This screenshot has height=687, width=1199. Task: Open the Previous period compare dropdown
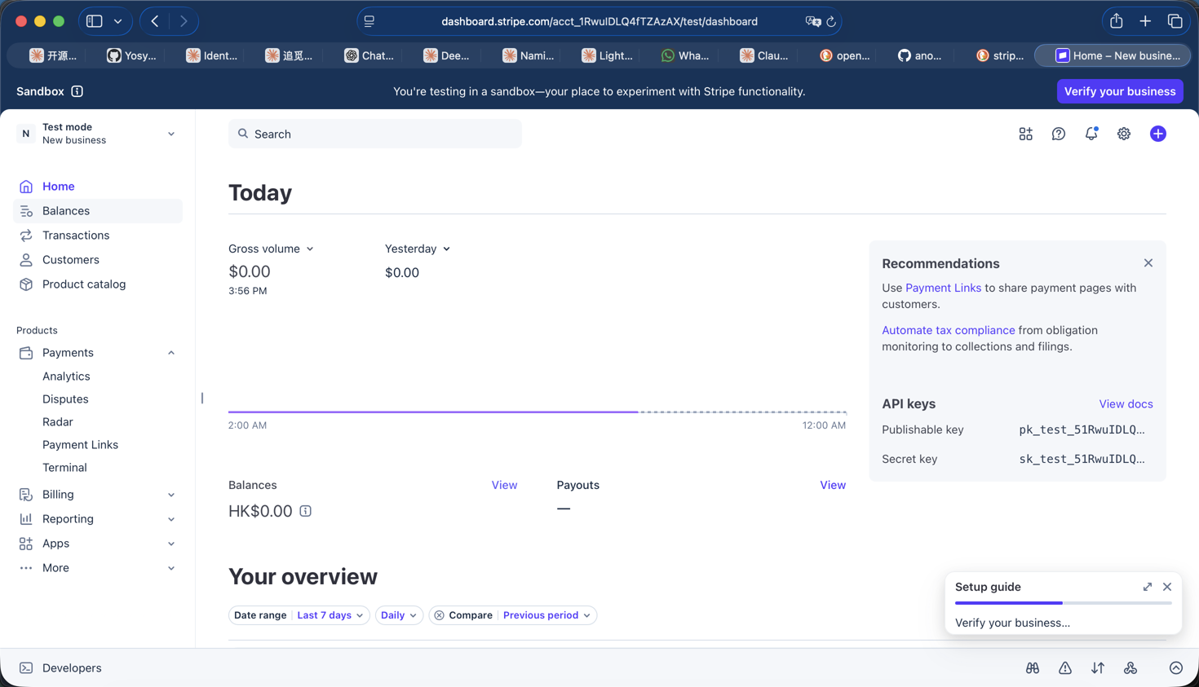546,615
